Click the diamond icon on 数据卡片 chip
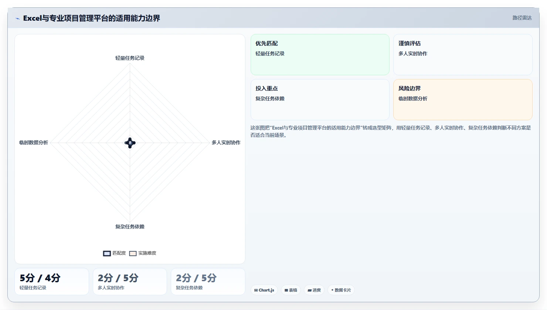Viewport: 547px width, 310px height. pos(332,290)
